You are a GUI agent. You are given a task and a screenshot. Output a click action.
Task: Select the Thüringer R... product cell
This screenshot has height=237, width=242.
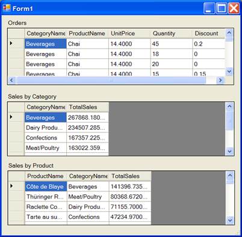coord(46,197)
